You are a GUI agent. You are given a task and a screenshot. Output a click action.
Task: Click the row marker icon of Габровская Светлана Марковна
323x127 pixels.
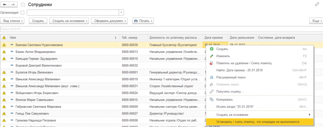pos(12,107)
